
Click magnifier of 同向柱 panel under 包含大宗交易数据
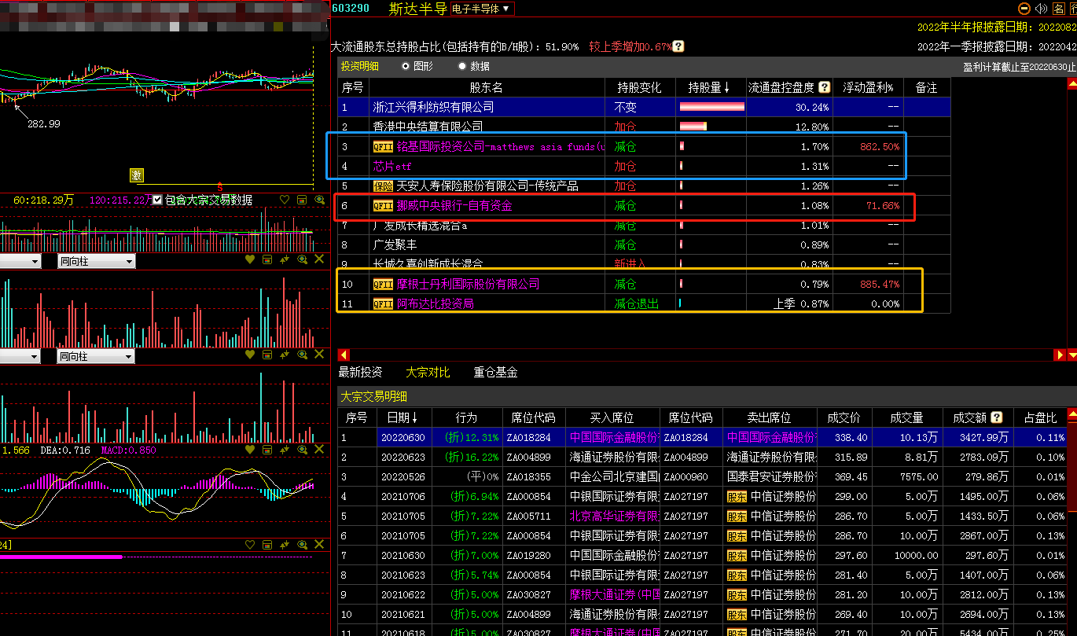tap(302, 259)
